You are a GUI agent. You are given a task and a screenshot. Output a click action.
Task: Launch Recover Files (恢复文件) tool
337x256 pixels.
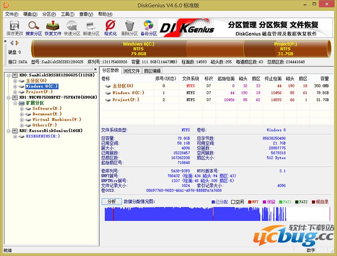click(53, 28)
